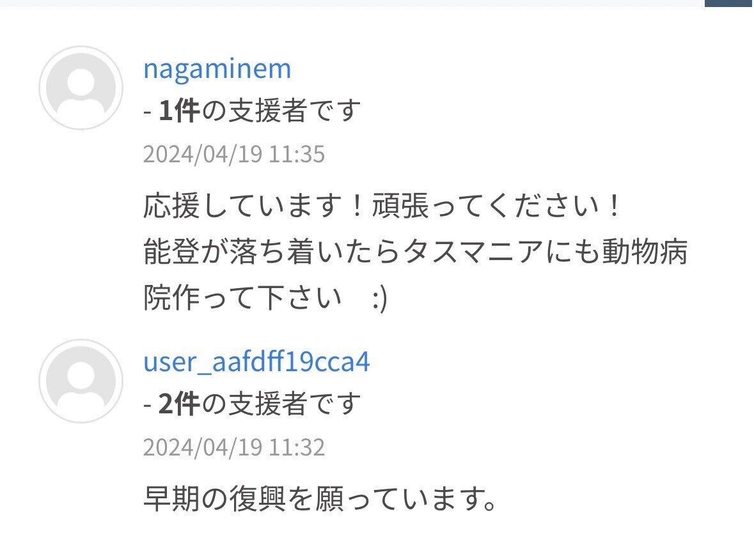
Task: Click the bold 2件 supporter count
Action: click(x=179, y=404)
